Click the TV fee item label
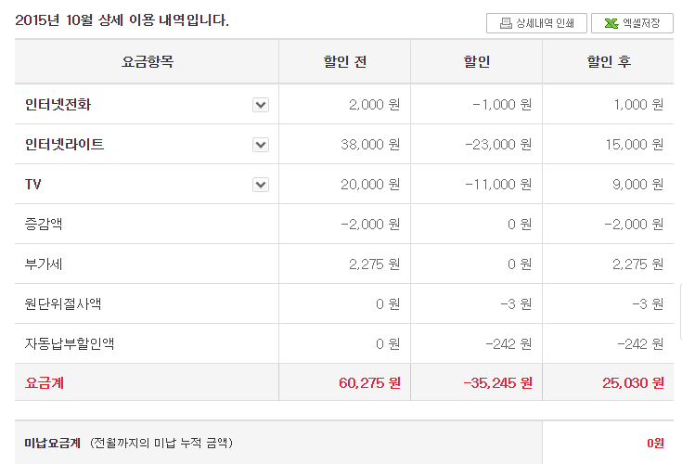Viewport: 682px width, 464px height. click(x=33, y=185)
